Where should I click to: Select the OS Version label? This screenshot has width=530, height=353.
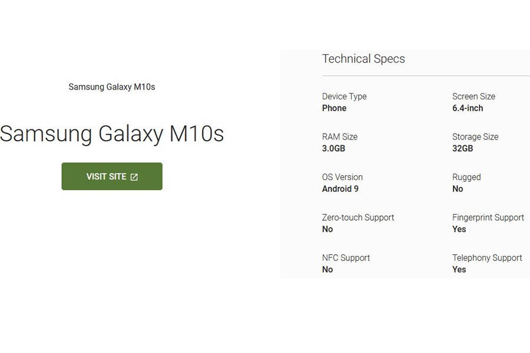pos(342,177)
